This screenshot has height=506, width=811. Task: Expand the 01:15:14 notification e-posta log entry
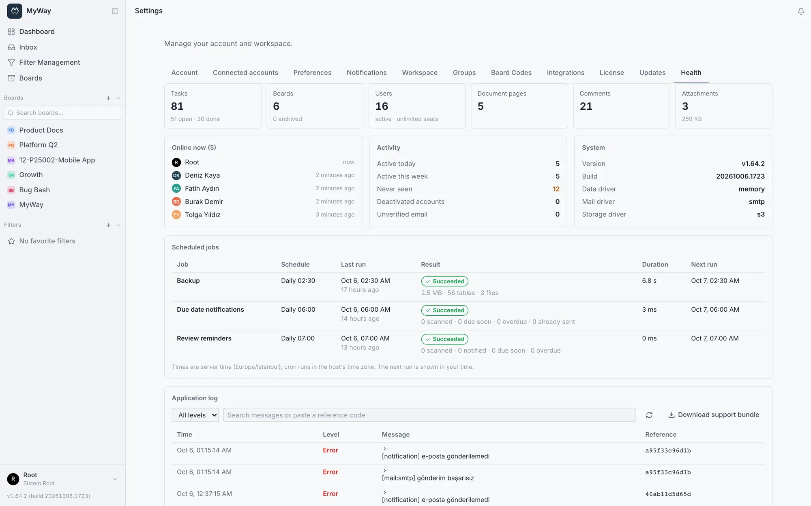(384, 449)
